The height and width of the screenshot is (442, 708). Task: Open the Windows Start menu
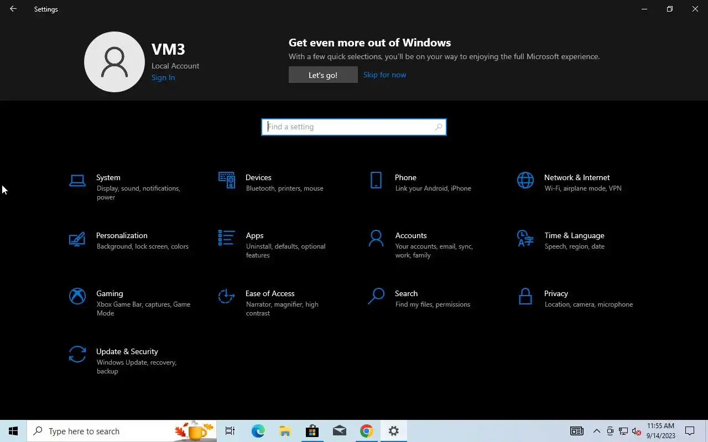[13, 431]
